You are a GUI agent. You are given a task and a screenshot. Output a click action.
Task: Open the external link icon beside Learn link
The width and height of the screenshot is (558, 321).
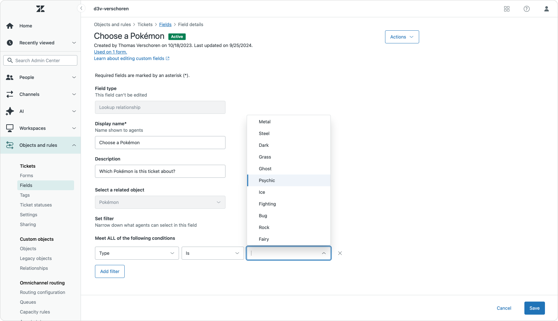pyautogui.click(x=168, y=58)
